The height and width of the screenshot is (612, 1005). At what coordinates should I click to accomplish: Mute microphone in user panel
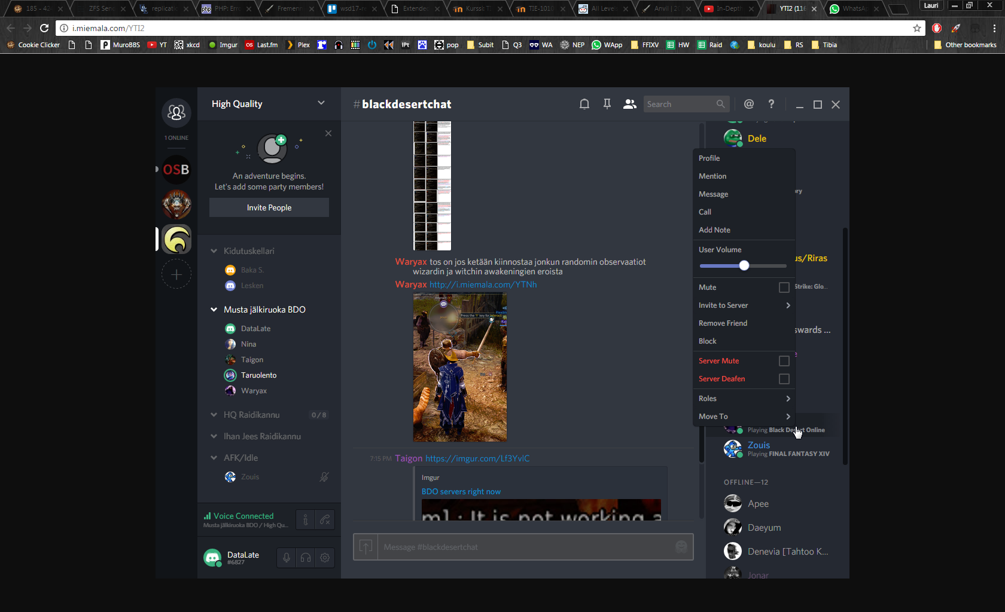coord(287,558)
